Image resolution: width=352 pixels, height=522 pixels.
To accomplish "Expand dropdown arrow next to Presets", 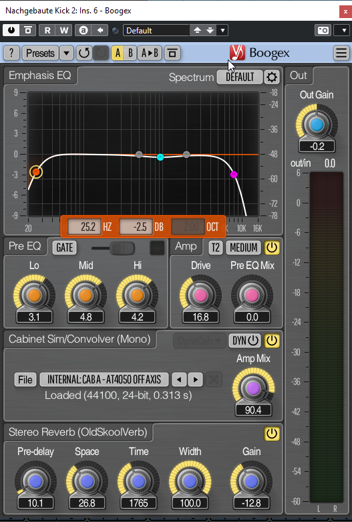I will (x=67, y=53).
